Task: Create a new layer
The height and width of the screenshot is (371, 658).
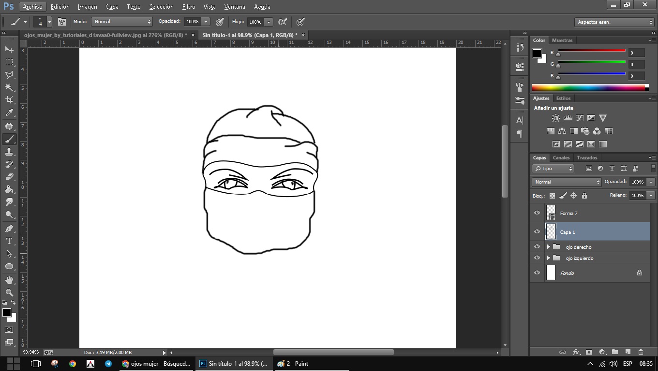Action: (628, 352)
